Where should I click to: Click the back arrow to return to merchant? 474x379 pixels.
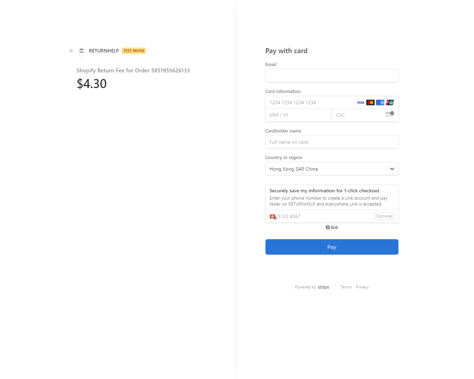click(x=71, y=51)
